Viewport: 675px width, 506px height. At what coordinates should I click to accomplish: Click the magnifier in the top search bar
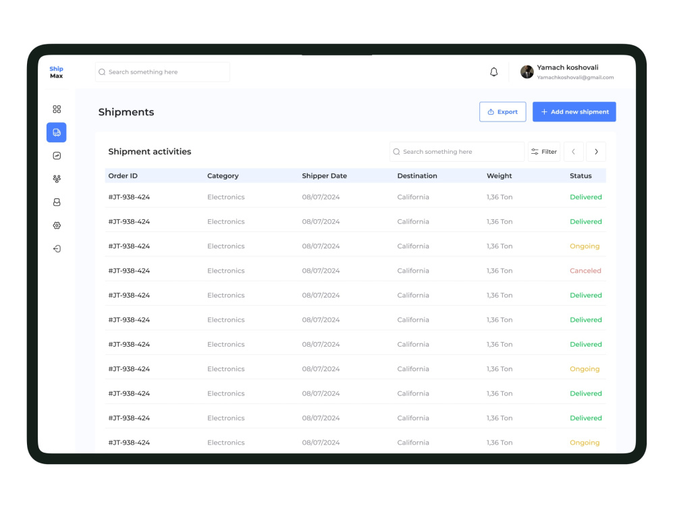point(102,72)
